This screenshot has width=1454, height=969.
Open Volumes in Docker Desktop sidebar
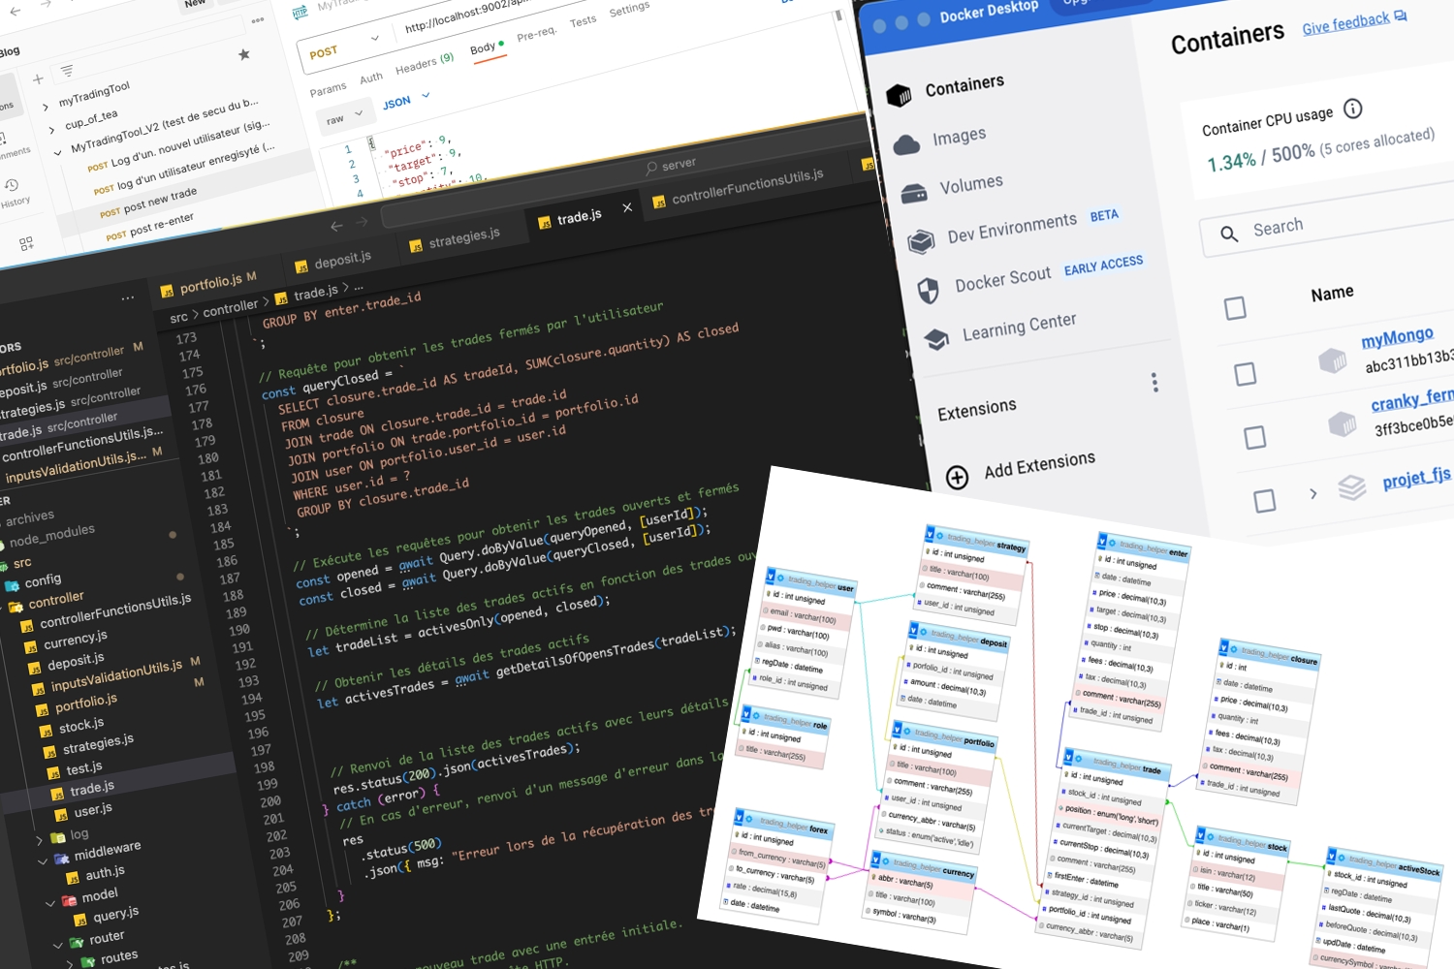(x=952, y=187)
